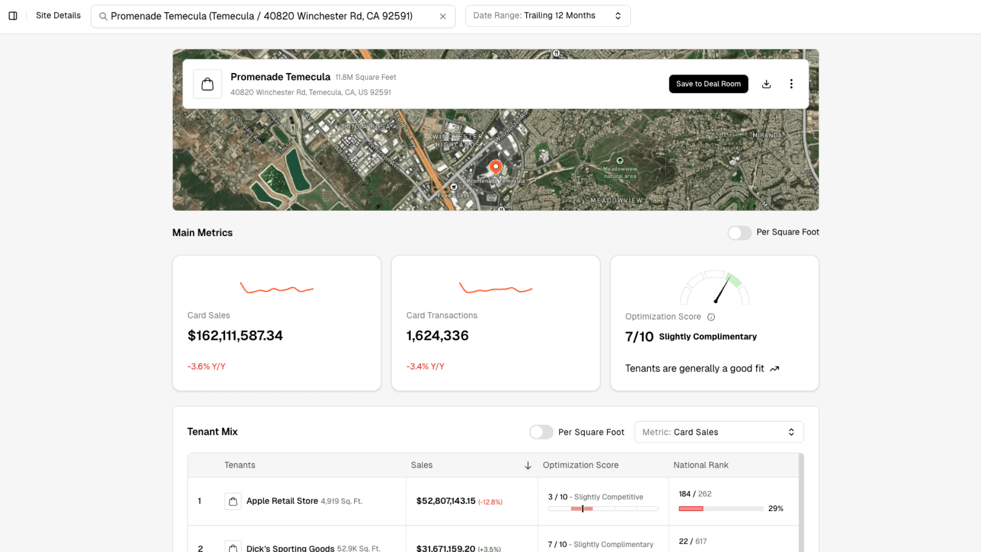Viewport: 981px width, 552px height.
Task: Open the sidebar panel toggle icon
Action: (x=13, y=15)
